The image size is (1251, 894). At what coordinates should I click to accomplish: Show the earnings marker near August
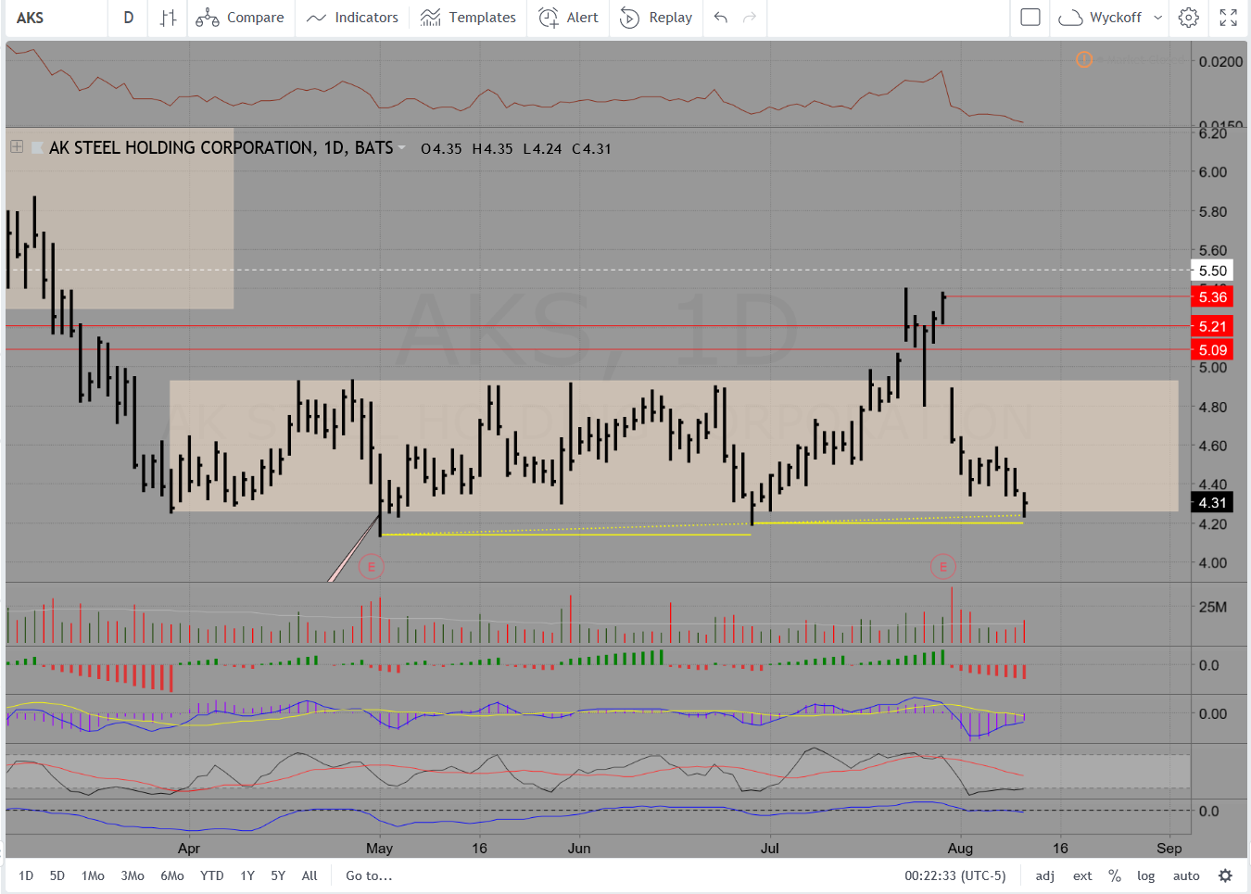pyautogui.click(x=943, y=566)
